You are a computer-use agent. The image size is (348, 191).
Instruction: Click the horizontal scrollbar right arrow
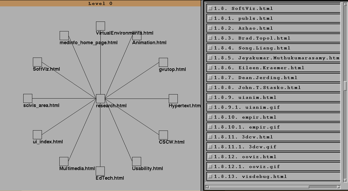tap(338, 187)
